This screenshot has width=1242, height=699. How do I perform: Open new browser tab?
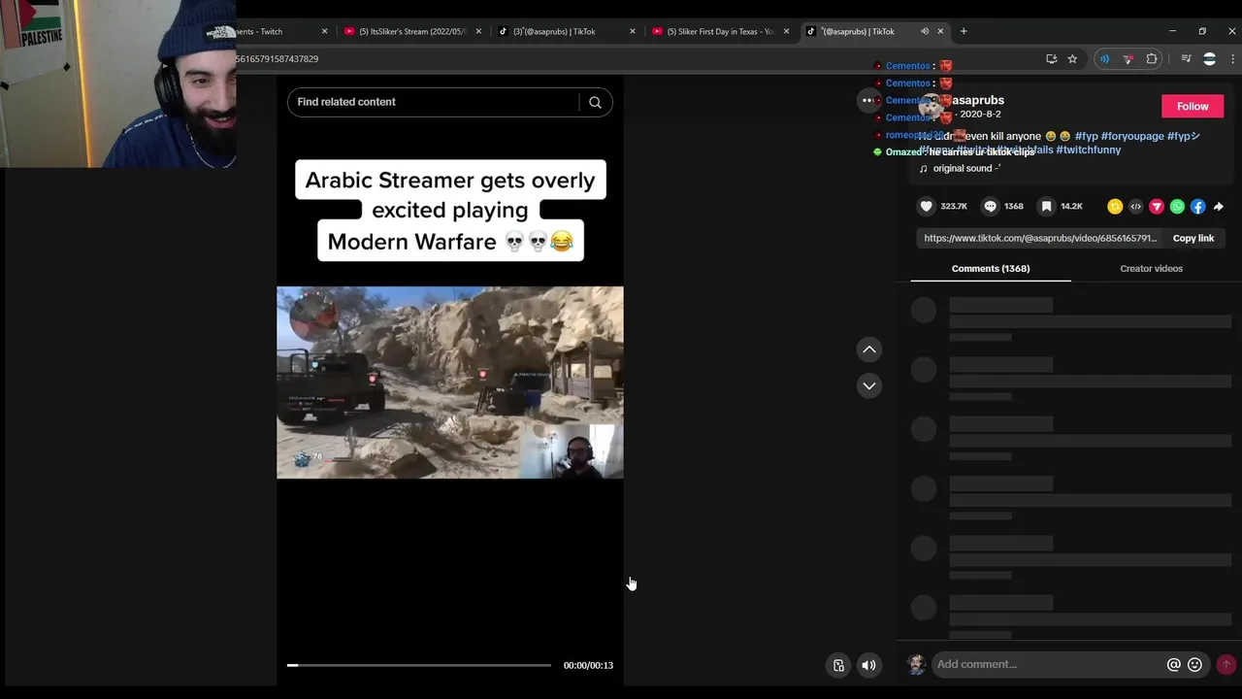964,31
